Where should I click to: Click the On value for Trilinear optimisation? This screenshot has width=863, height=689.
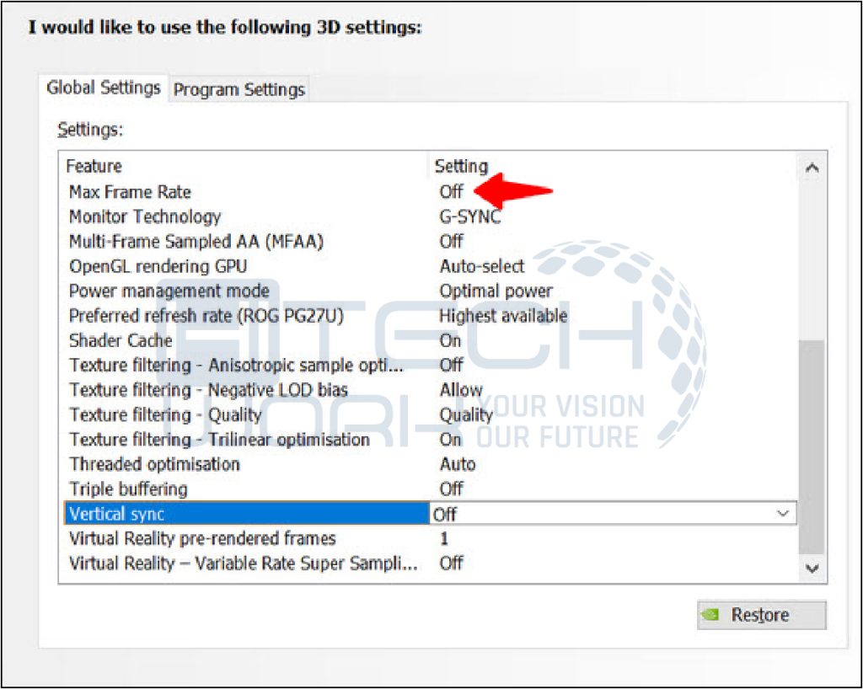click(x=450, y=440)
